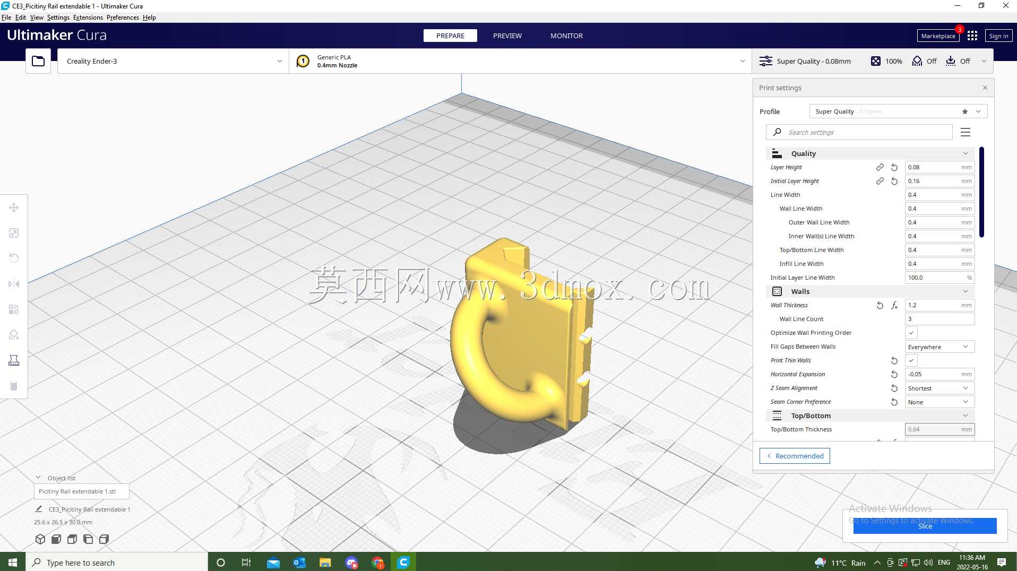Switch to the PREVIEW stage tab

(507, 36)
